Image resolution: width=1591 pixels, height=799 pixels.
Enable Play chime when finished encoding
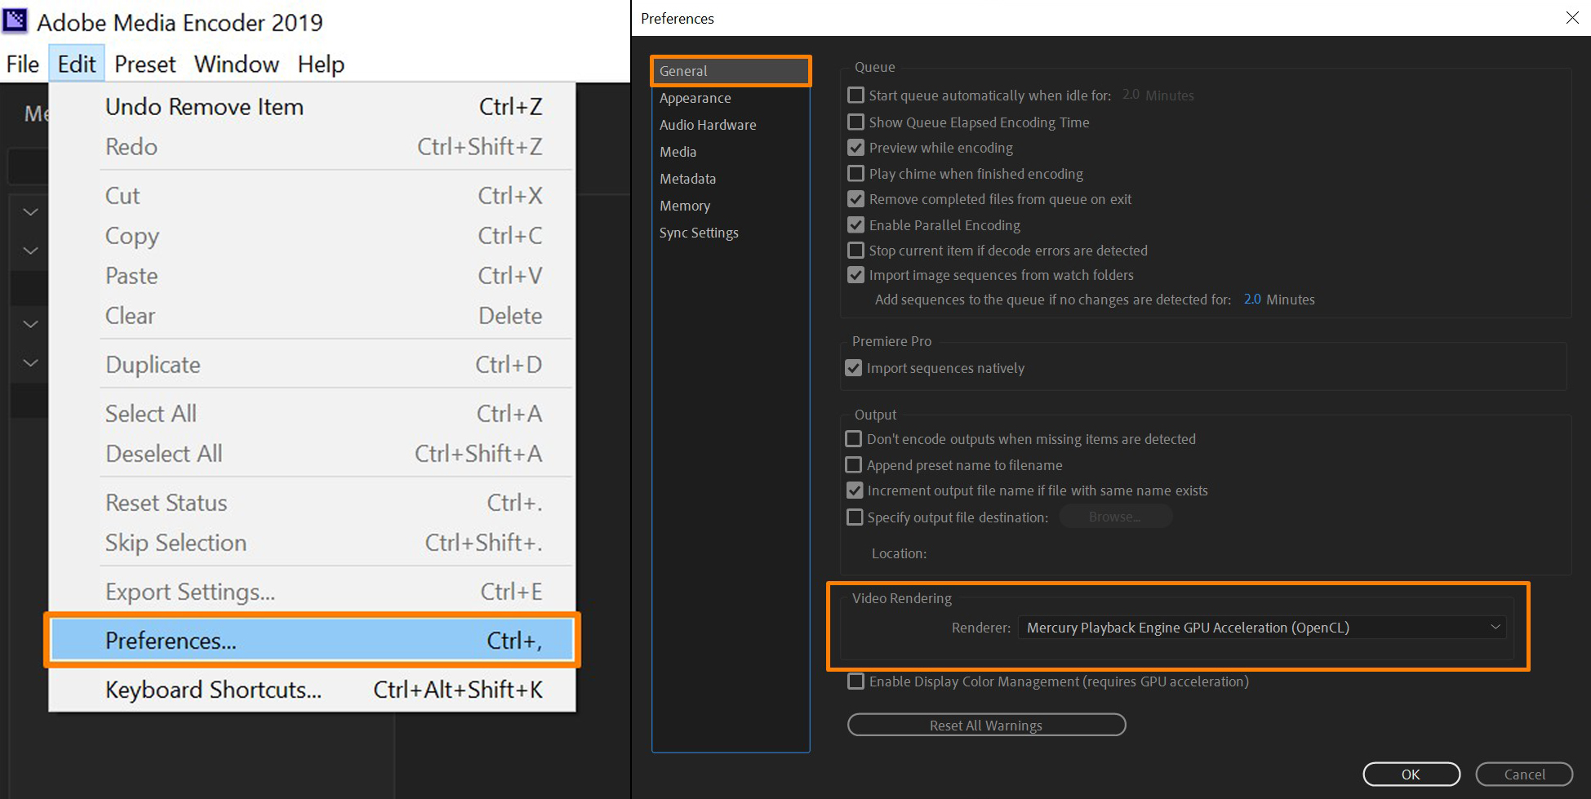point(855,174)
